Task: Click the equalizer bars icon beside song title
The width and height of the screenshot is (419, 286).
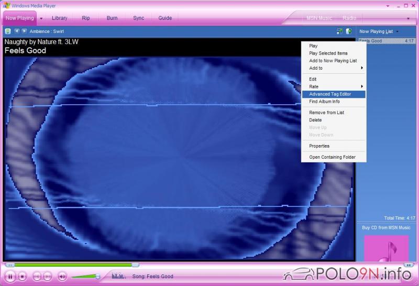Action: pos(119,276)
